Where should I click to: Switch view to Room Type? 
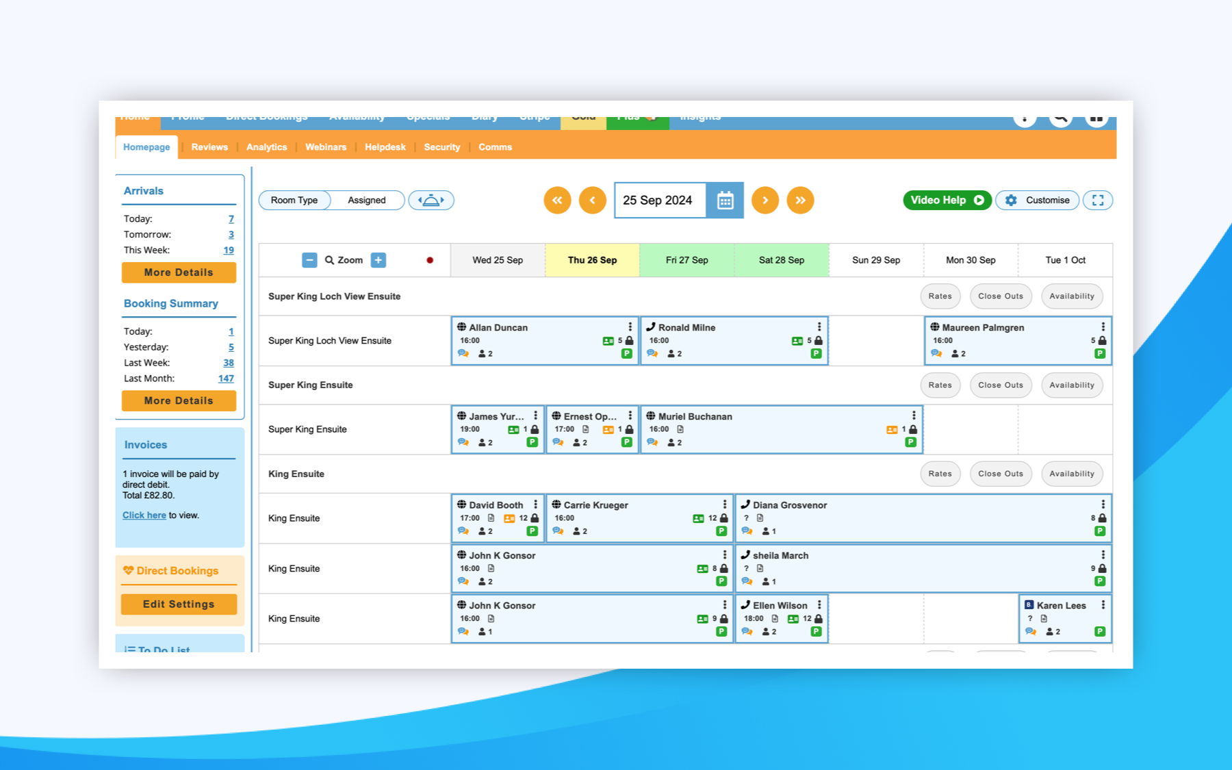(x=294, y=200)
